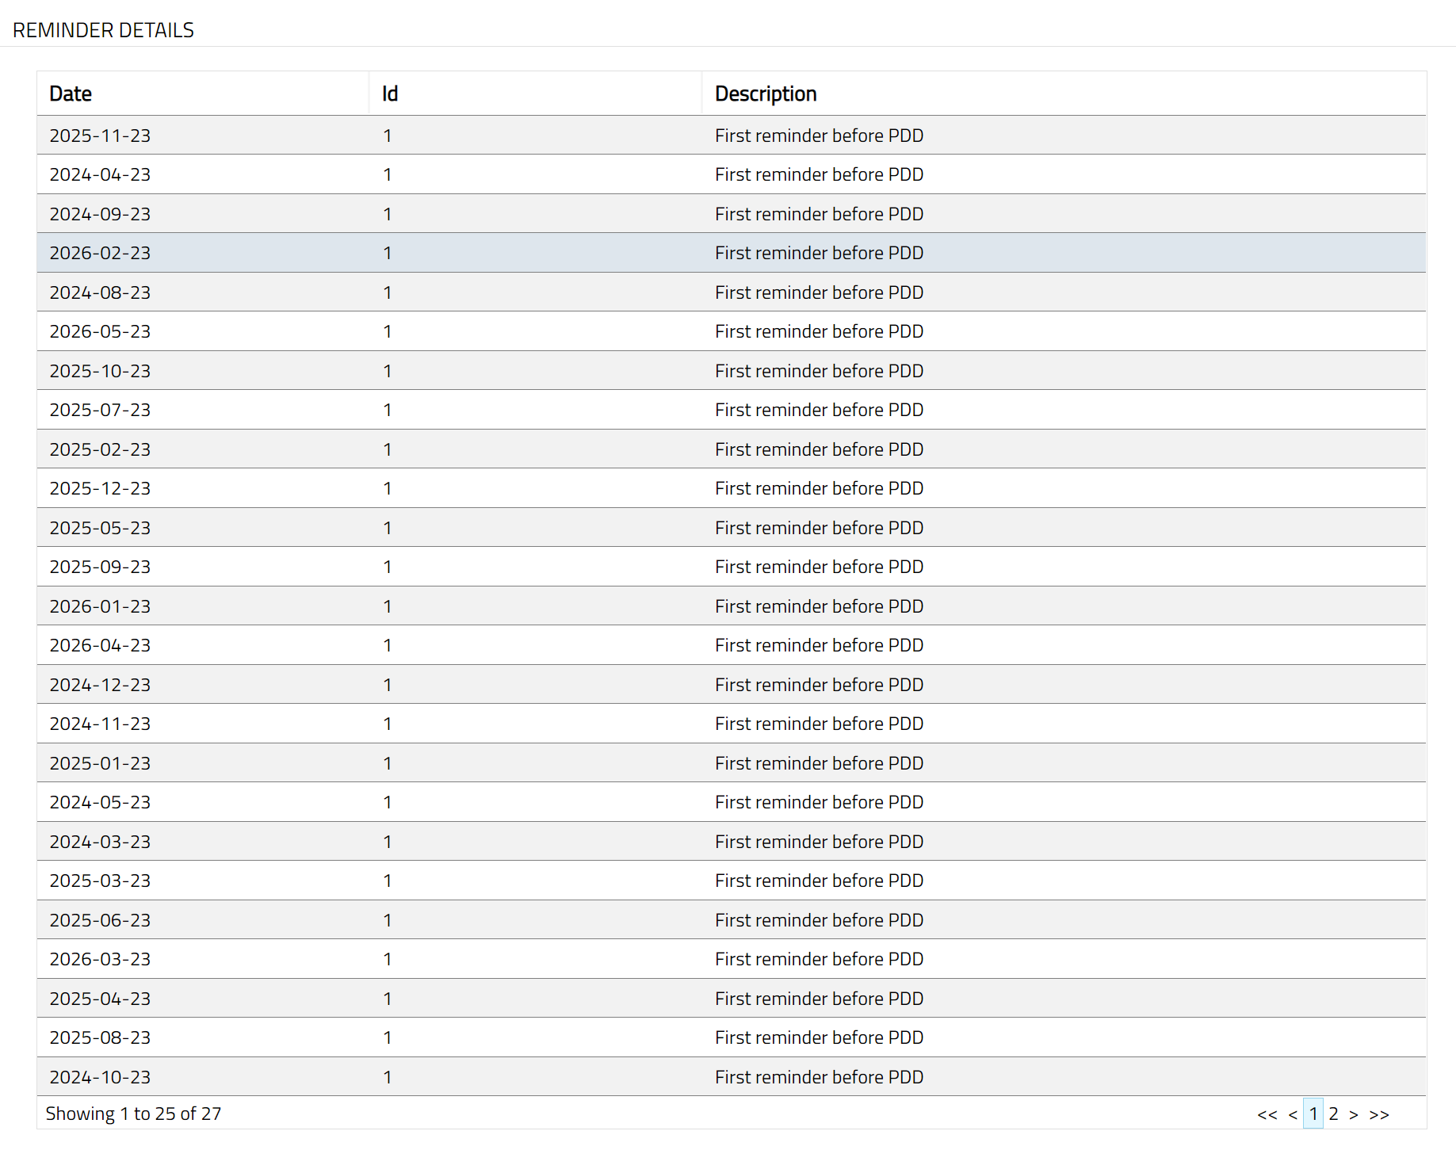
Task: Click the next page > arrow
Action: pyautogui.click(x=1354, y=1114)
